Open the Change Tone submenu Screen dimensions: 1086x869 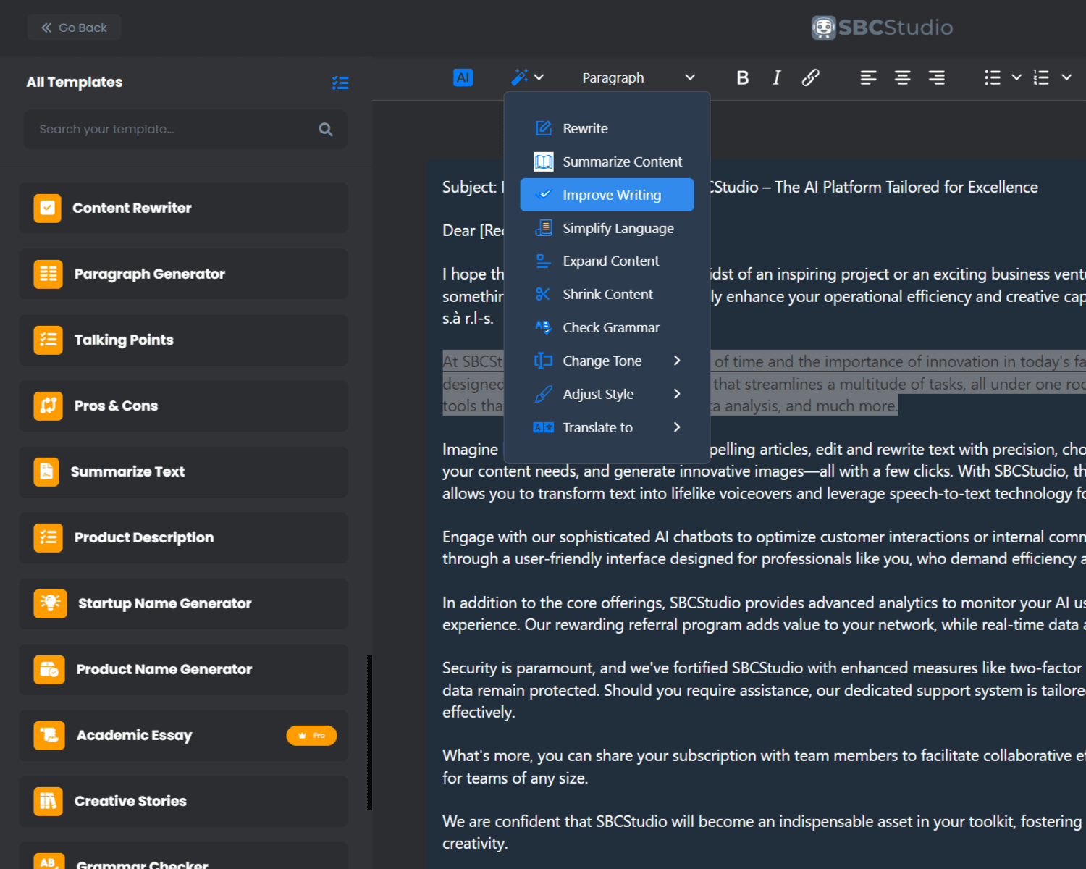607,361
